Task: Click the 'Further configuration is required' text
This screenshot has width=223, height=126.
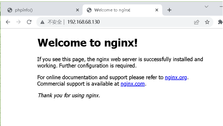Action: (x=98, y=66)
